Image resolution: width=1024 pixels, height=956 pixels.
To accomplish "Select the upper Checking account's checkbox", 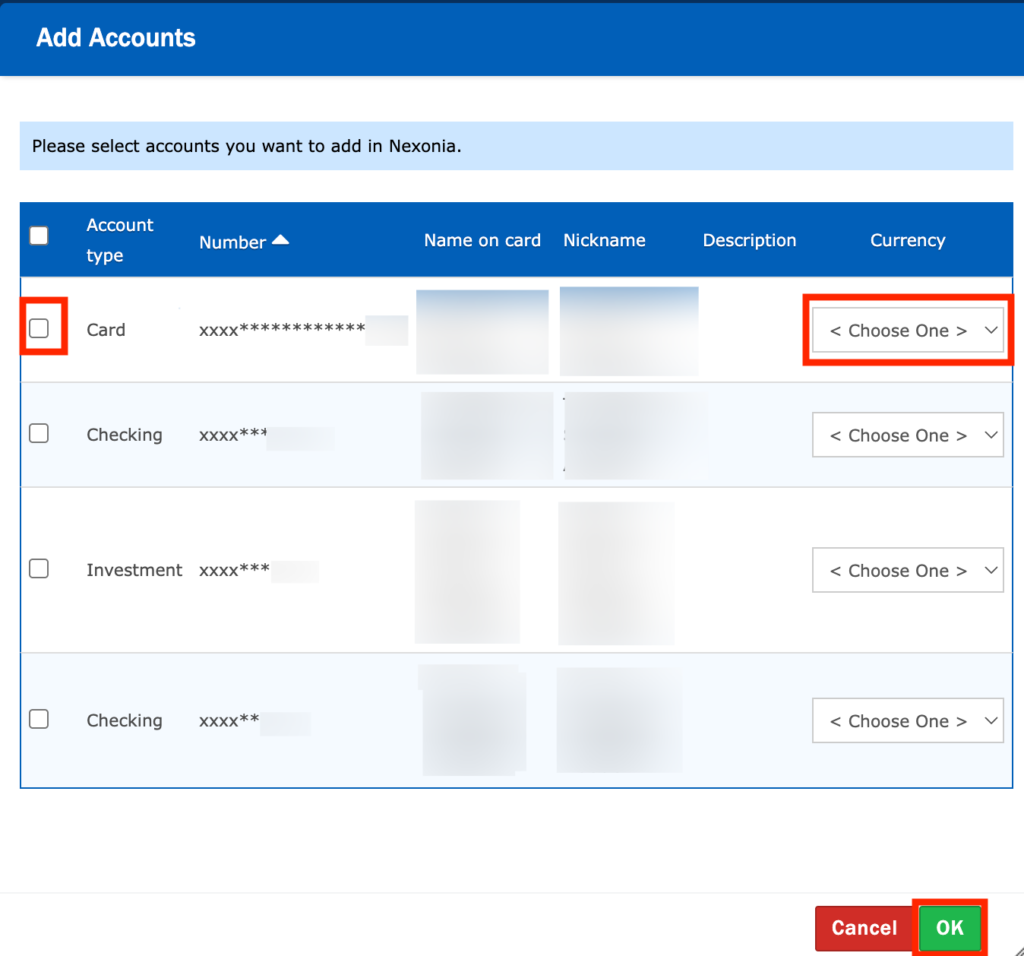I will point(39,433).
